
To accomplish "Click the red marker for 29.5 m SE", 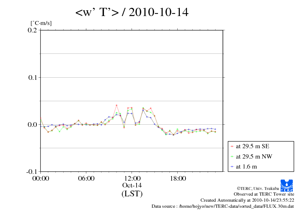I will point(232,146).
